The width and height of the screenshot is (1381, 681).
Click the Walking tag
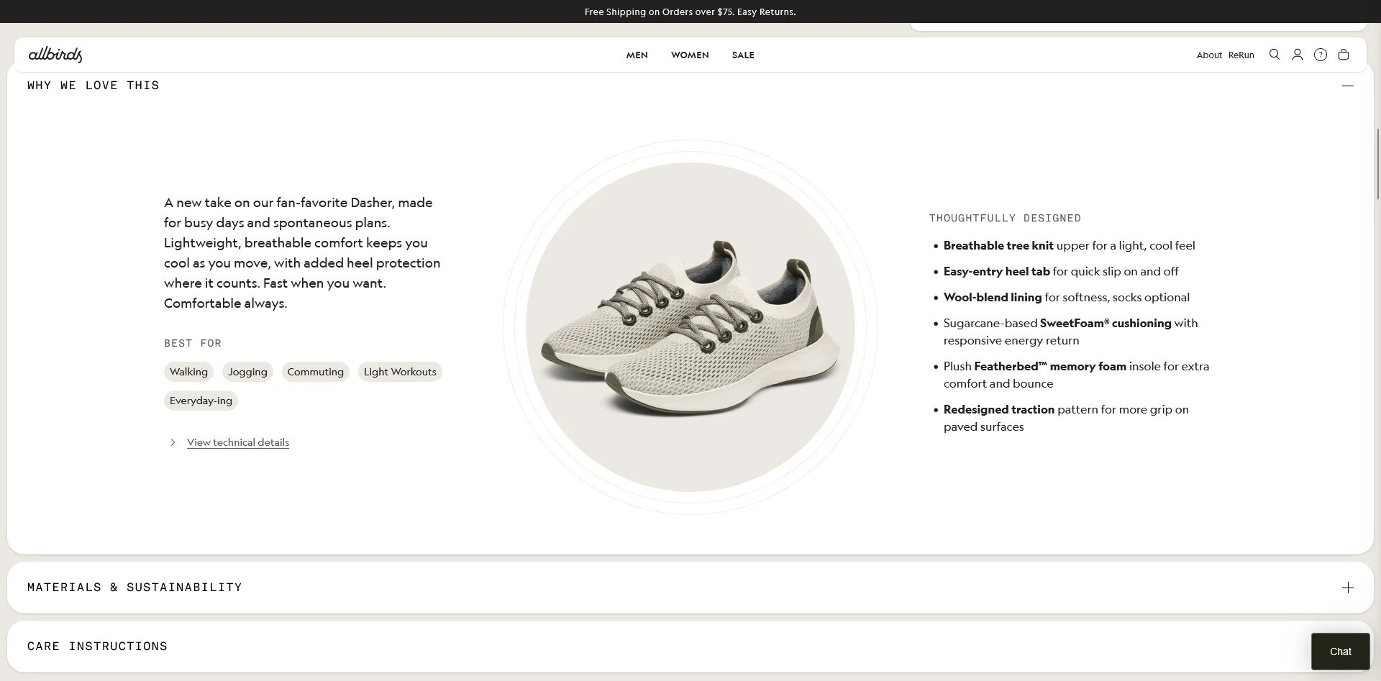click(x=188, y=372)
